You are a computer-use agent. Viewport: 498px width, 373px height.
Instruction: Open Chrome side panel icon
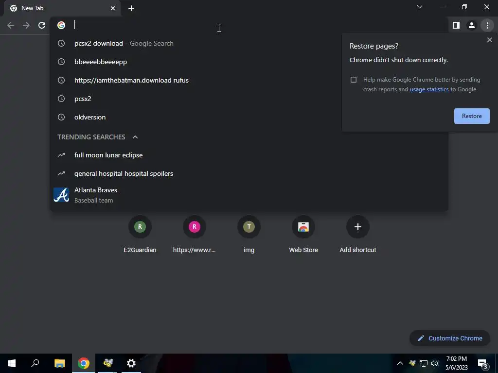(x=456, y=25)
